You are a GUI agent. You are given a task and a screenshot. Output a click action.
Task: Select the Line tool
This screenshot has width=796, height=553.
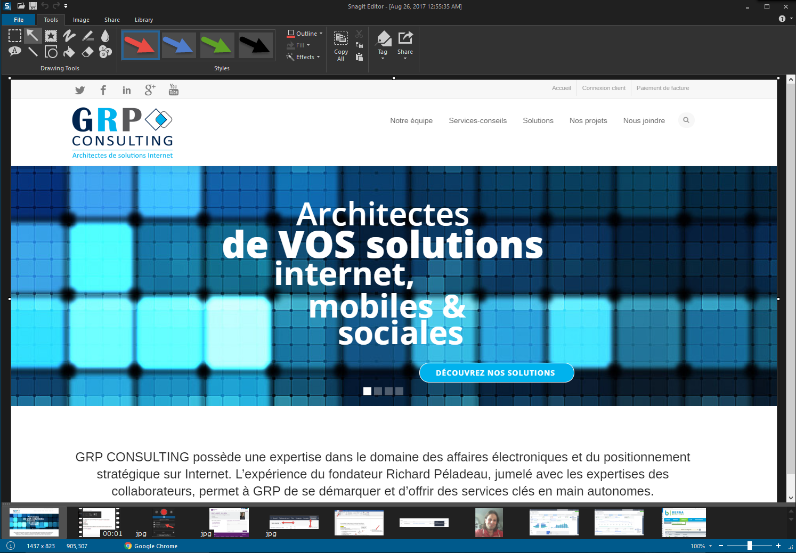click(33, 52)
